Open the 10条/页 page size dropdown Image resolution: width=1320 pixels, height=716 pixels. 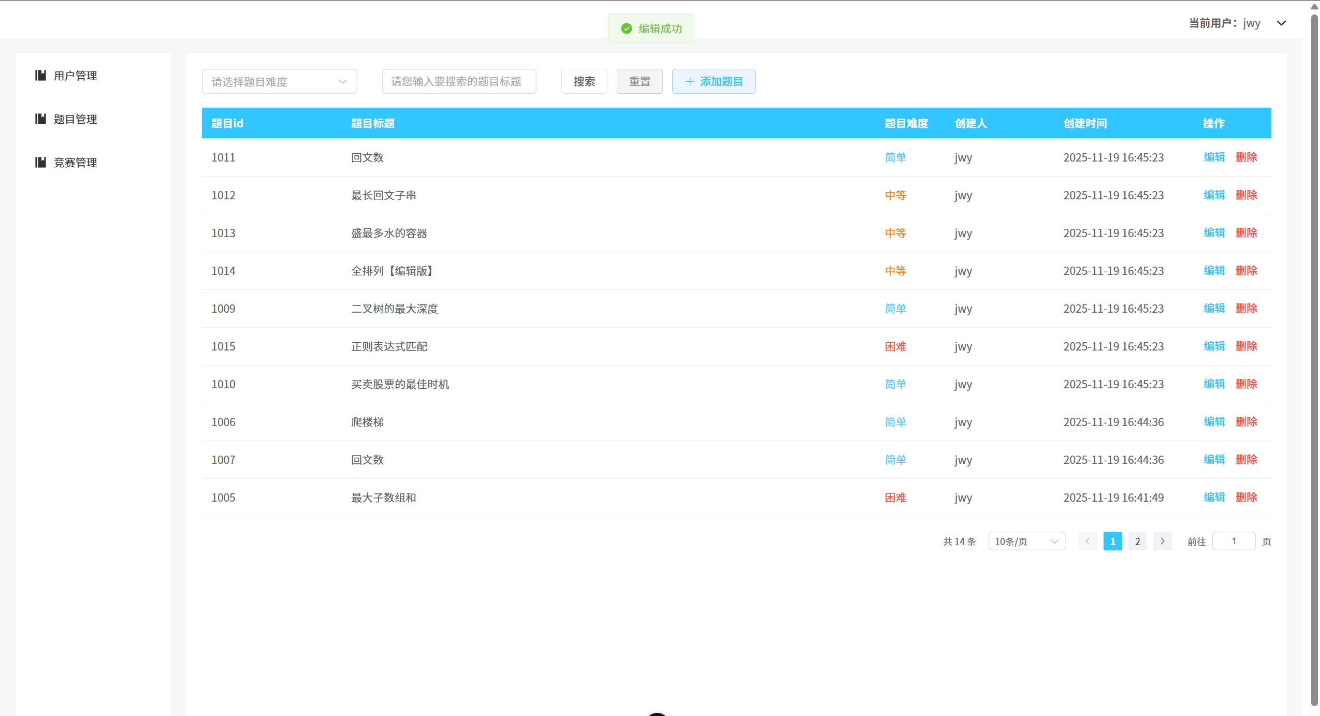pyautogui.click(x=1026, y=541)
